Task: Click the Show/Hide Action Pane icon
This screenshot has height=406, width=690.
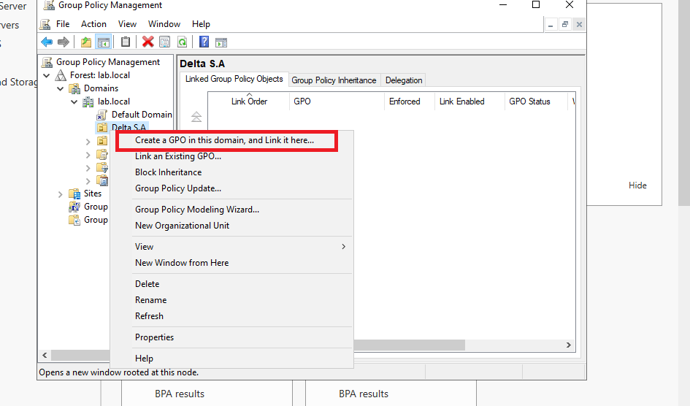Action: click(221, 42)
